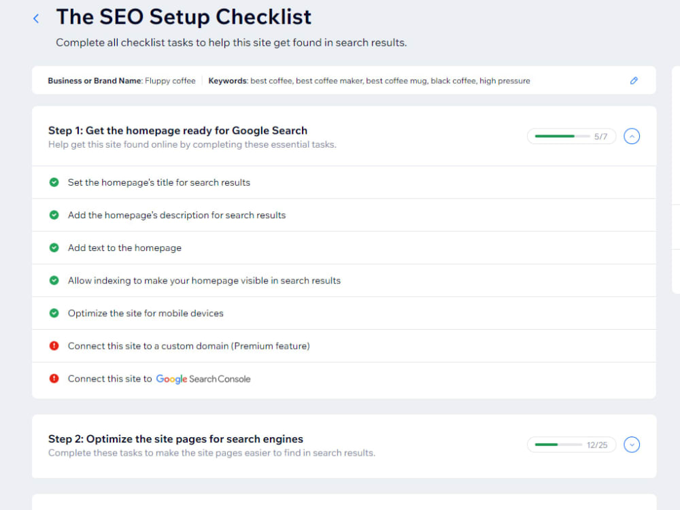Open Set the homepage's title task
680x510 pixels.
(x=344, y=182)
